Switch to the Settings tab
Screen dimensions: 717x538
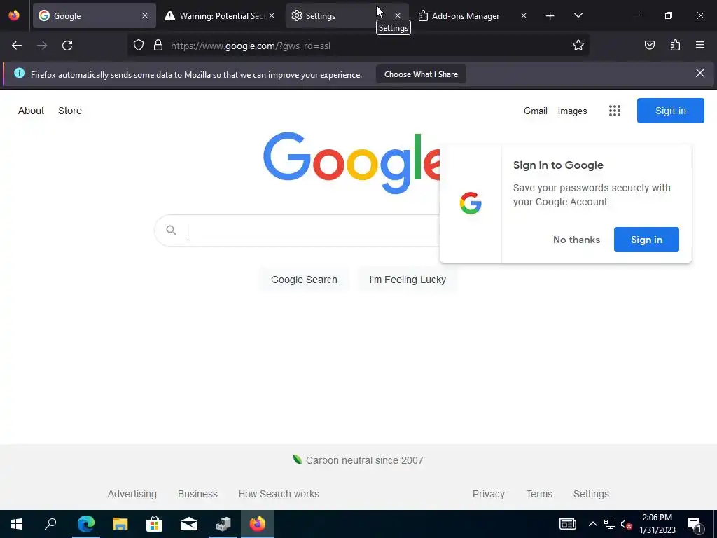pos(347,15)
